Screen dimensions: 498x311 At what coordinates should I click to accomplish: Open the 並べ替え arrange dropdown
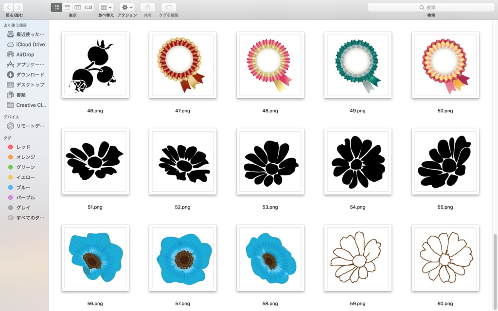coord(106,7)
